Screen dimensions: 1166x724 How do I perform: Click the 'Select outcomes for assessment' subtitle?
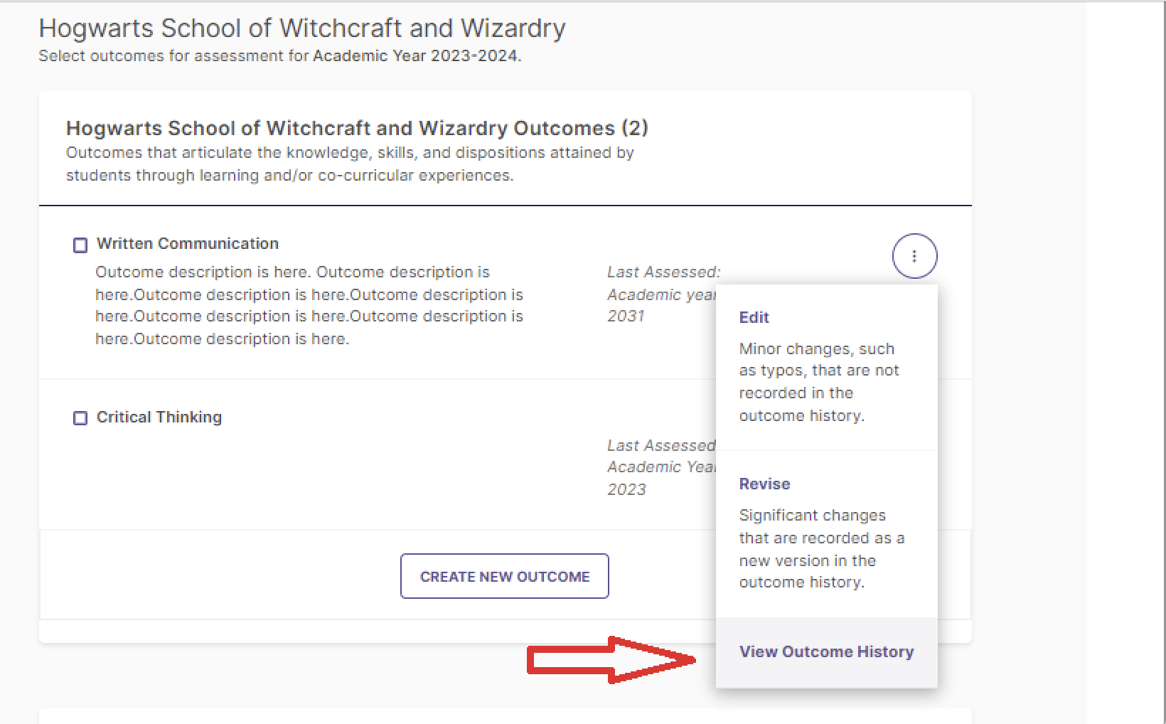pyautogui.click(x=280, y=55)
